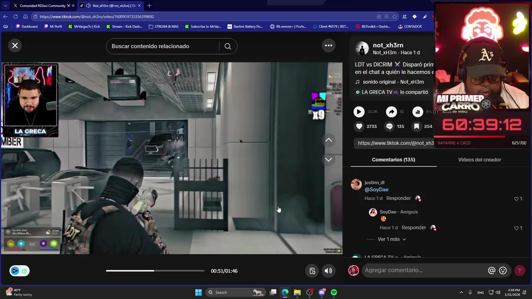Open STREAM & MAS bookmarks folder

(163, 27)
